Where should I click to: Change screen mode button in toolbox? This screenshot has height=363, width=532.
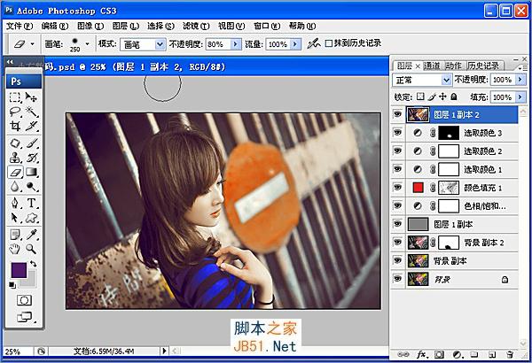pyautogui.click(x=25, y=317)
